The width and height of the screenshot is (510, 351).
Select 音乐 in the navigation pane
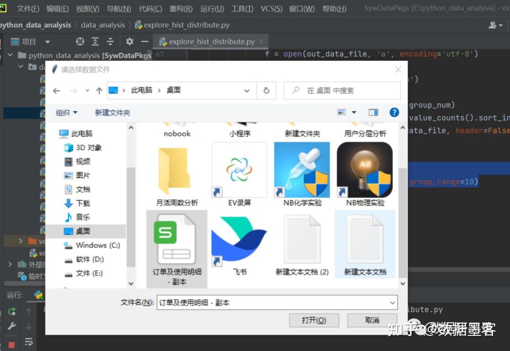point(77,217)
